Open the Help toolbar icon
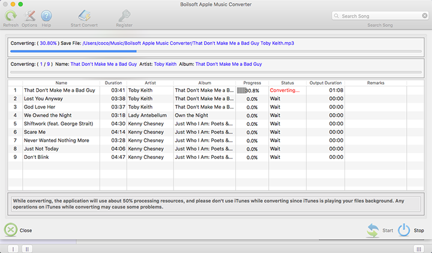This screenshot has height=253, width=432. tap(46, 16)
